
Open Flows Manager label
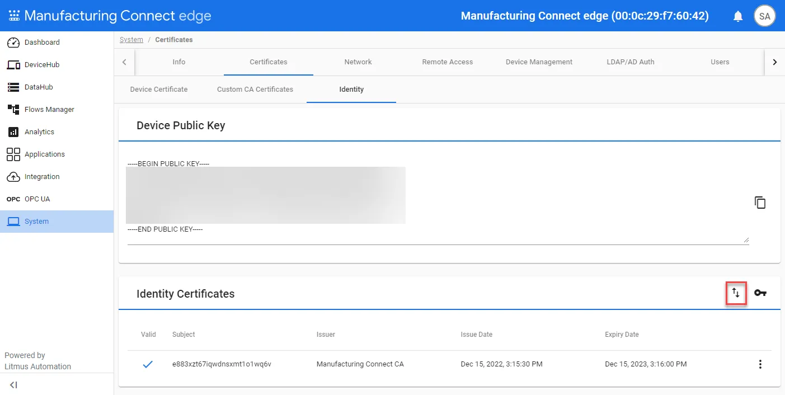49,110
